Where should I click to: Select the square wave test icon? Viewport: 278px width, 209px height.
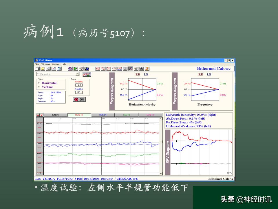[x=98, y=69]
